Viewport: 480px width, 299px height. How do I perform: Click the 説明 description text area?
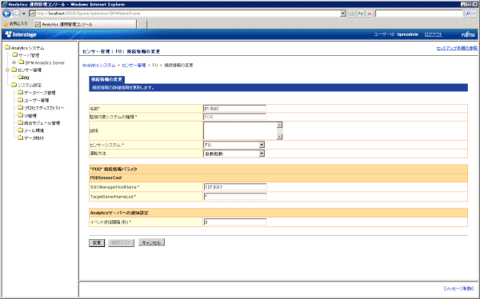coord(242,130)
